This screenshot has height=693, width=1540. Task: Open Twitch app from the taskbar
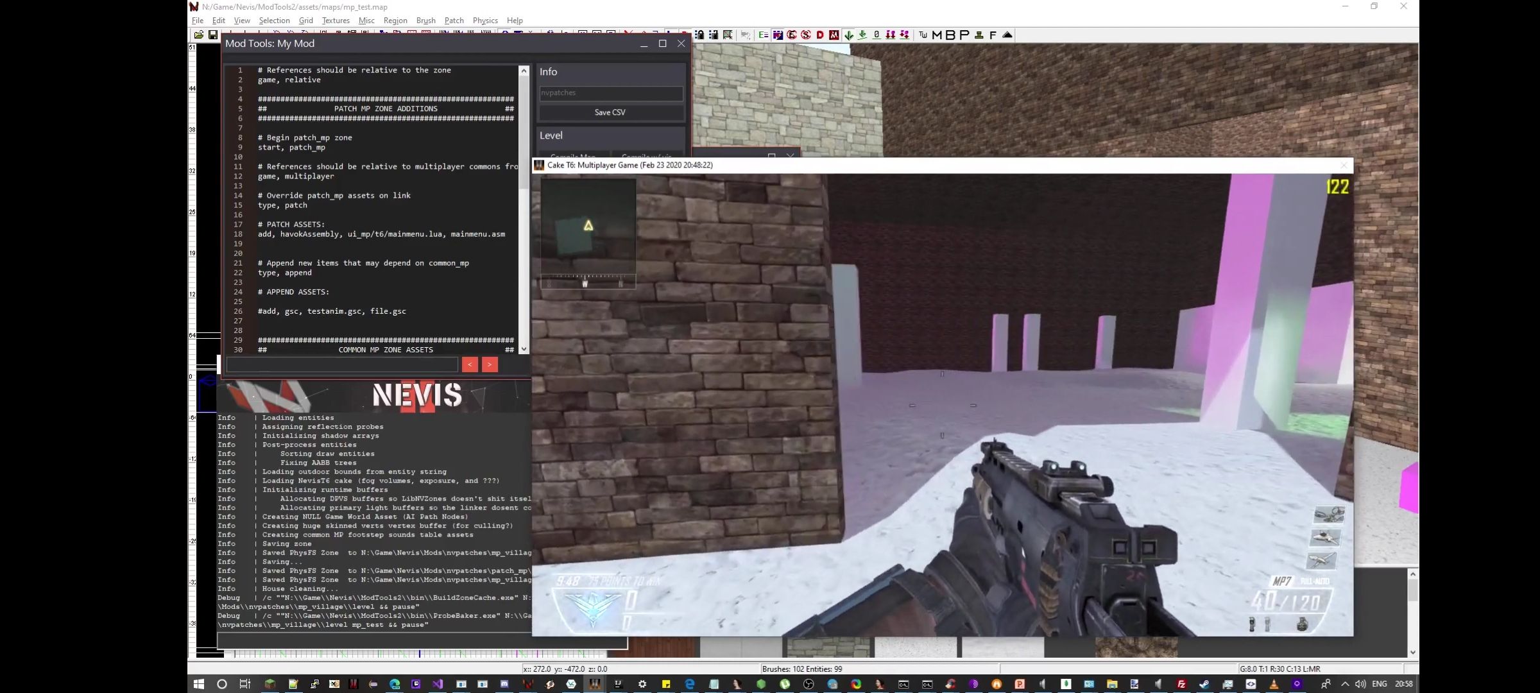(x=416, y=684)
